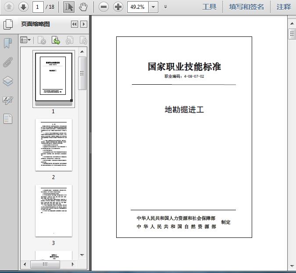This screenshot has height=273, width=296.
Task: Click the heading 地勘掘进工
Action: [184, 110]
